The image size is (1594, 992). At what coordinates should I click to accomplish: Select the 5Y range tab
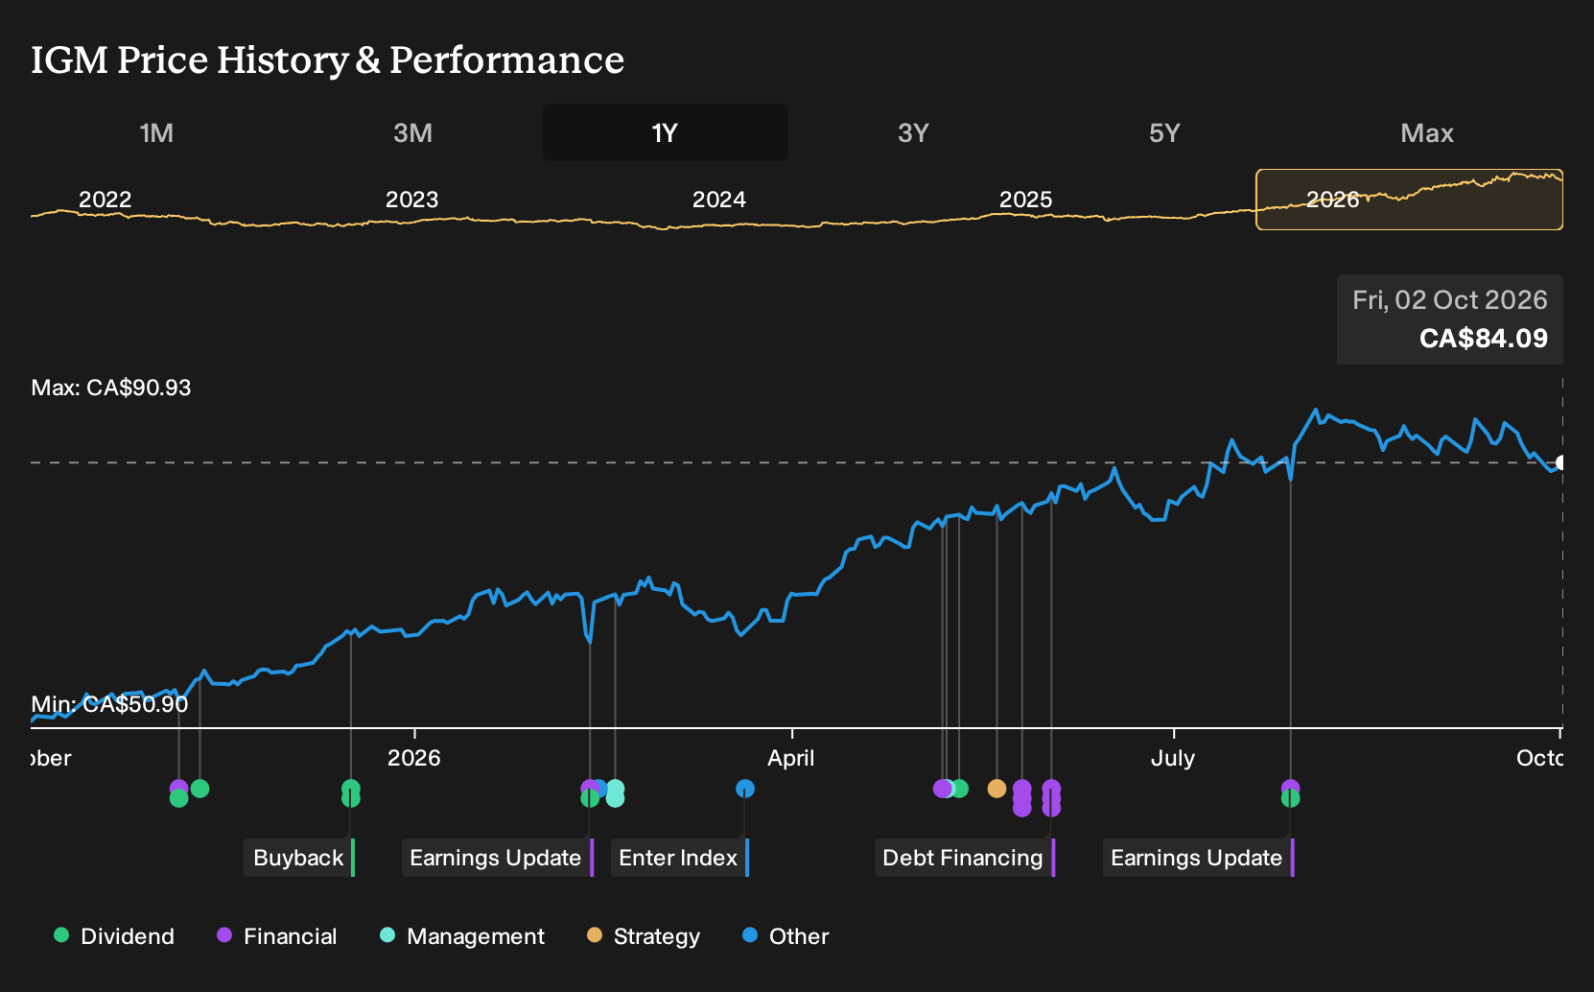(1164, 132)
